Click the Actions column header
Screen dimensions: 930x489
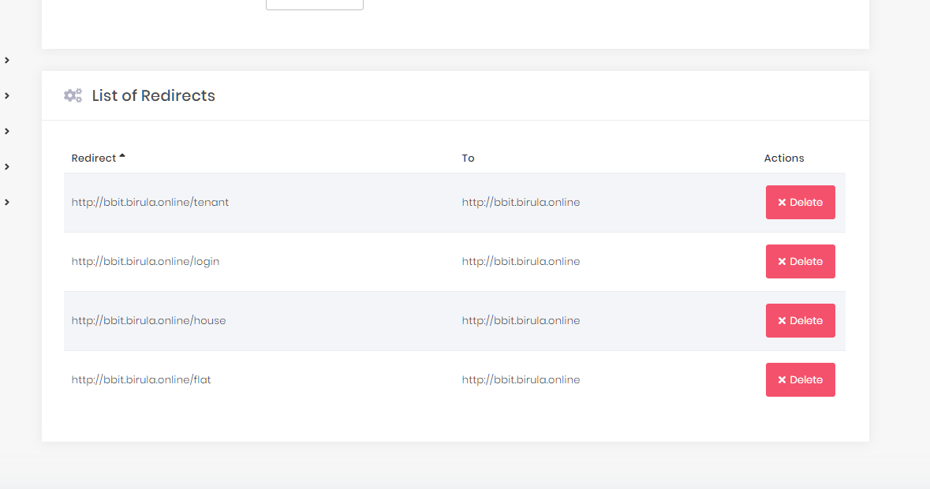[783, 158]
